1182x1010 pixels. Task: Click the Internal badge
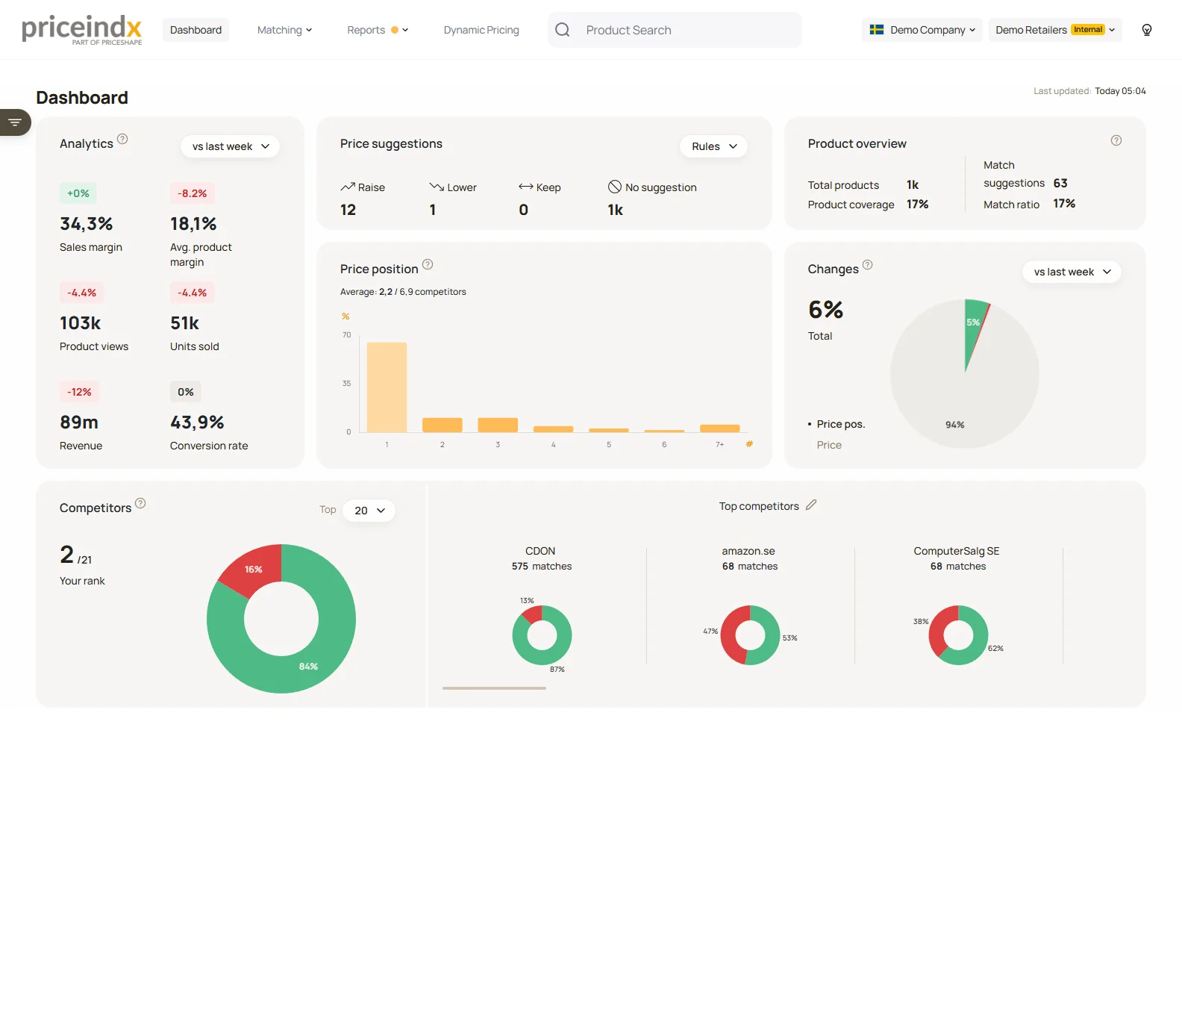[x=1088, y=30]
